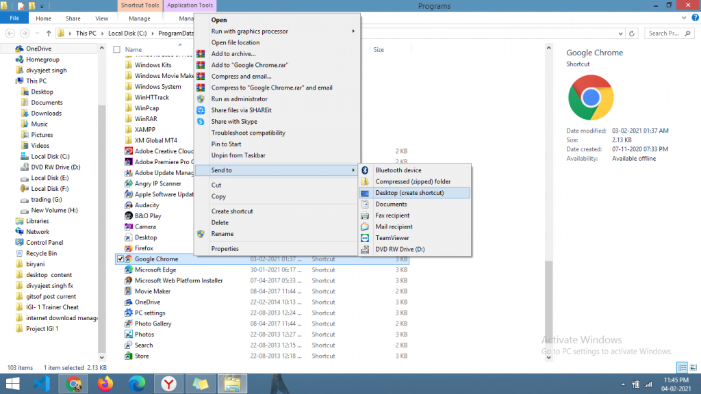The height and width of the screenshot is (394, 701).
Task: Uncheck the Google Chrome item checkbox
Action: [120, 259]
